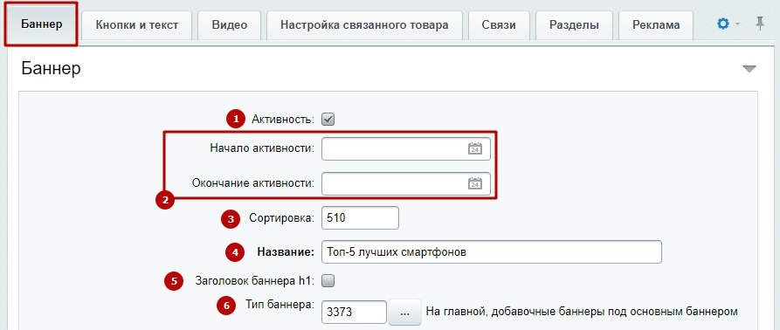Open the Настройка связанного товара tab
Screen dimensions: 780x330
coord(364,24)
